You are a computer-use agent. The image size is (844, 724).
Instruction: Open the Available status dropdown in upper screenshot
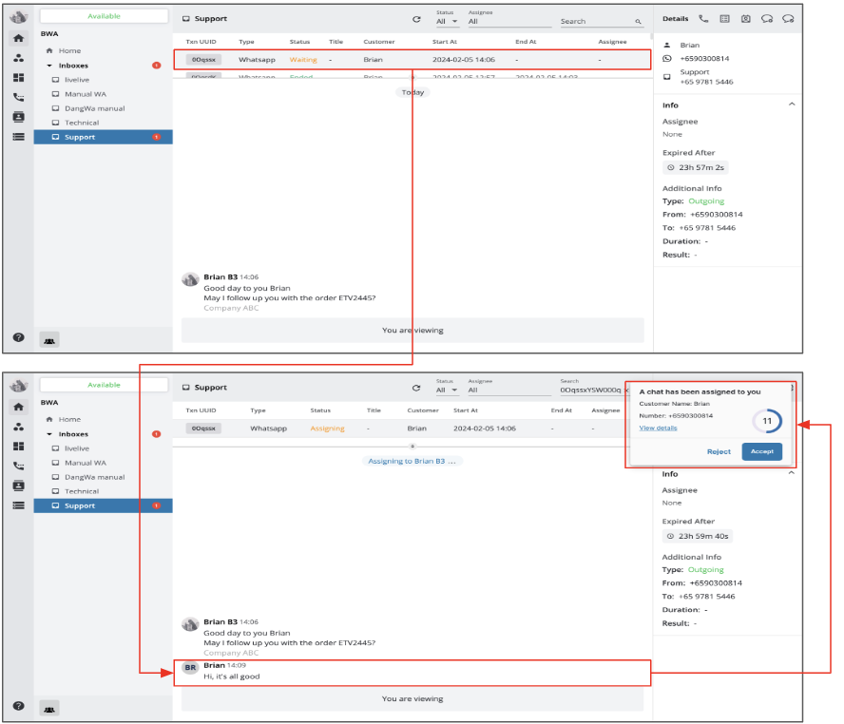point(104,16)
